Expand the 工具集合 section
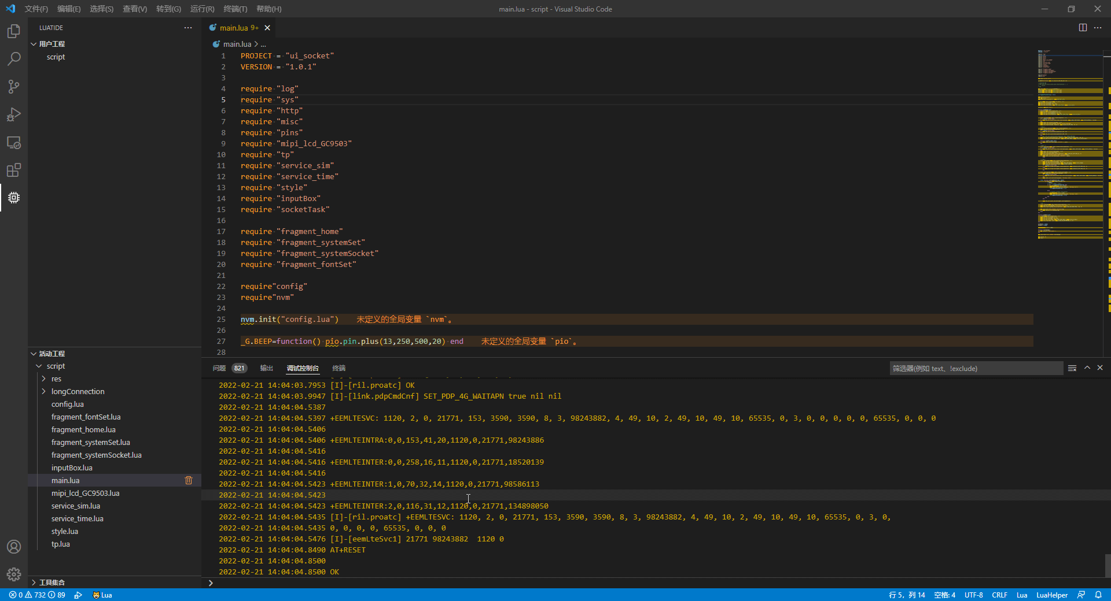 click(34, 583)
